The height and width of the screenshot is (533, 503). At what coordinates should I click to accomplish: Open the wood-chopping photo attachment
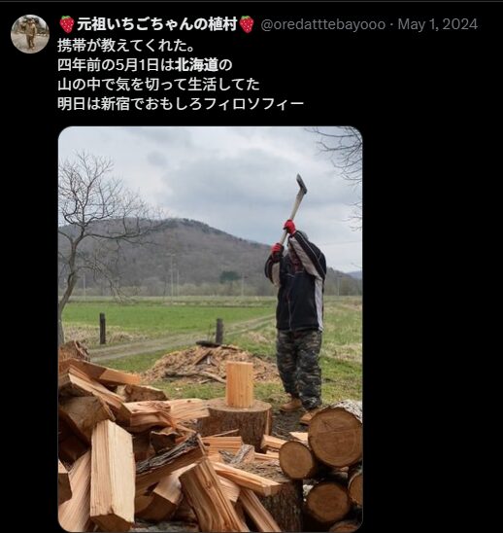pos(210,329)
